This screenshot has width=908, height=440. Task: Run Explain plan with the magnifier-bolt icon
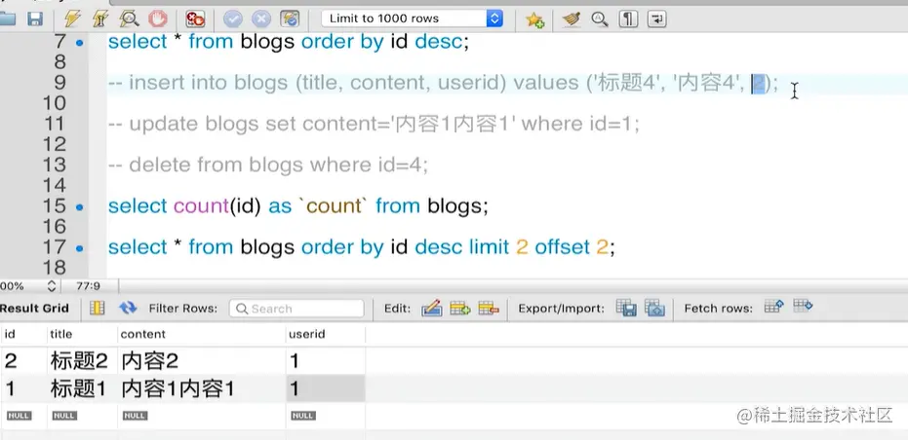coord(129,19)
